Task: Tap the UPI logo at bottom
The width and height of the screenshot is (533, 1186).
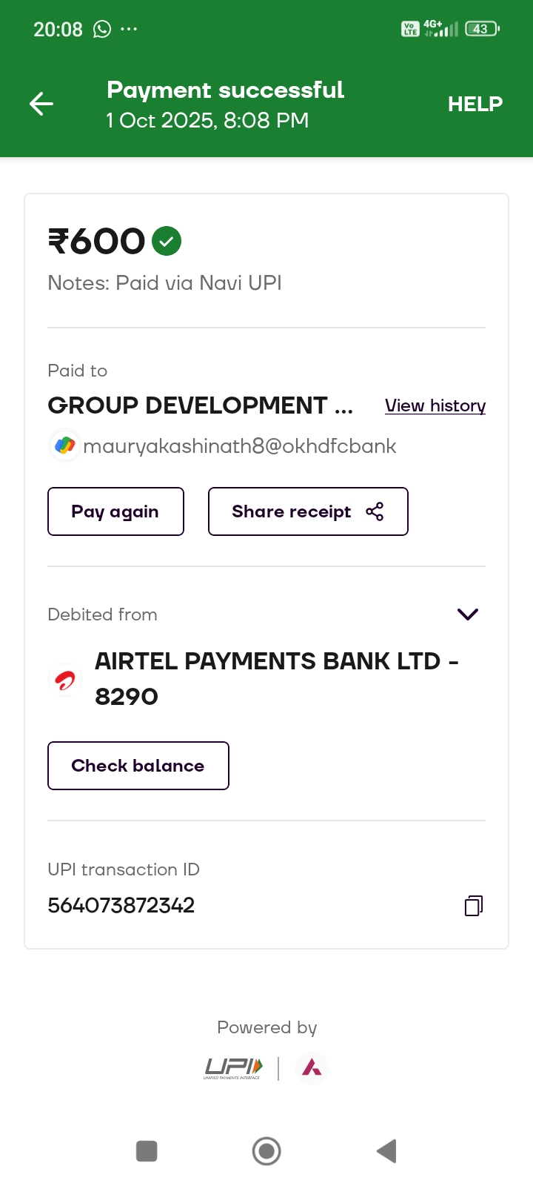Action: 233,1068
